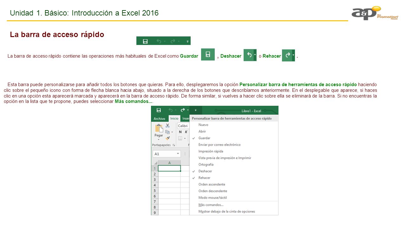The height and width of the screenshot is (228, 406).
Task: Click the a&p Promotion House logo
Action: point(375,13)
